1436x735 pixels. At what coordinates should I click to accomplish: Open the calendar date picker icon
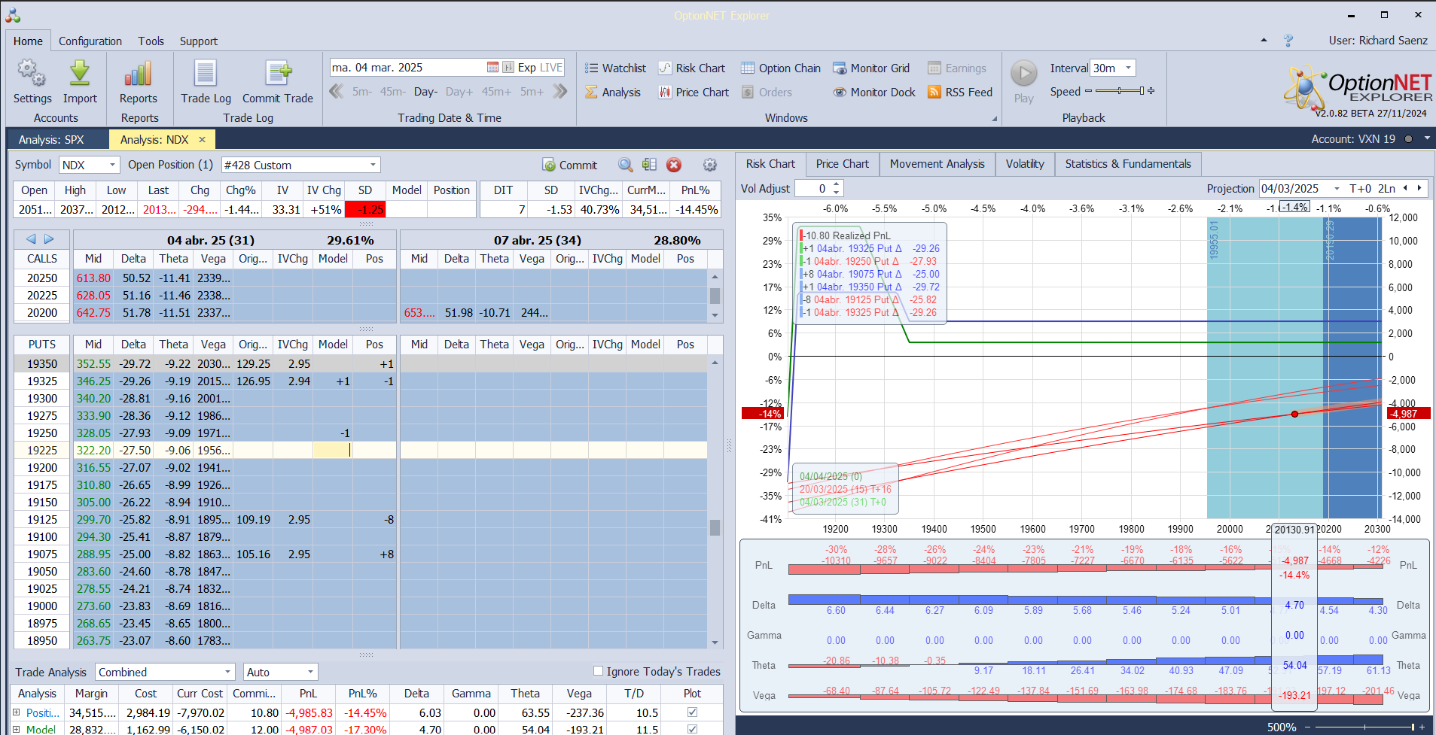[x=492, y=67]
